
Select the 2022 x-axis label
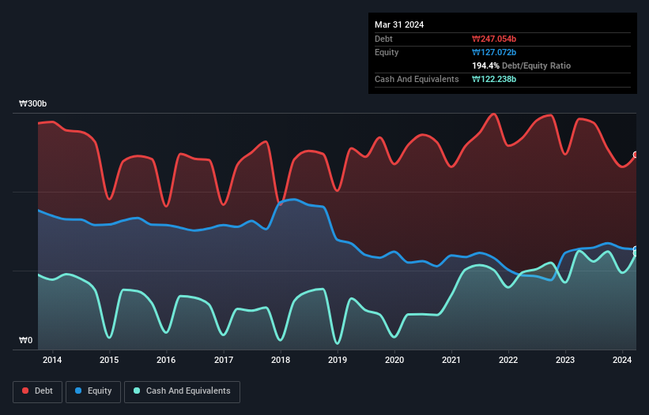[x=508, y=360]
